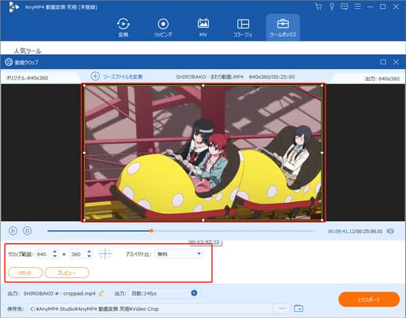Viewport: 406px width, 318px height.
Task: Play the video preview
Action: (13, 231)
